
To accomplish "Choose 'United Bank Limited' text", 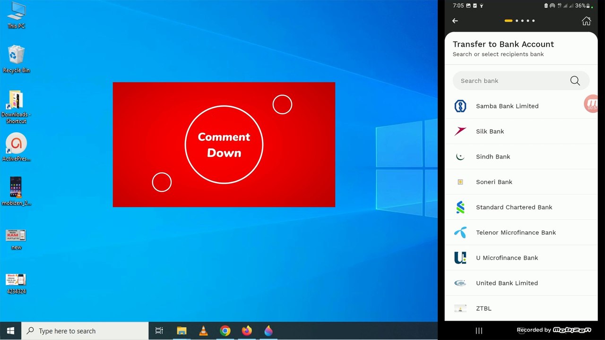I will click(507, 283).
